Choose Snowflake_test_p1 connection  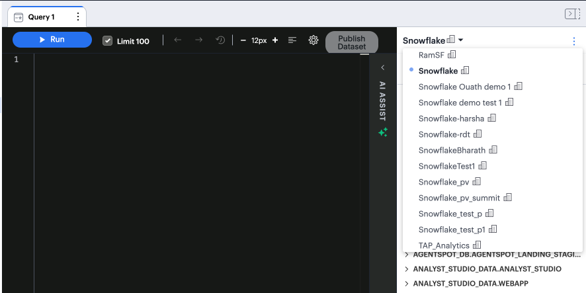coord(493,230)
